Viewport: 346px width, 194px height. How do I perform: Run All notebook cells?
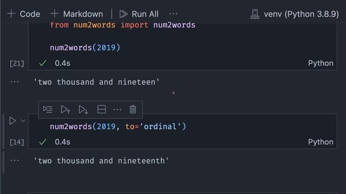(x=139, y=14)
